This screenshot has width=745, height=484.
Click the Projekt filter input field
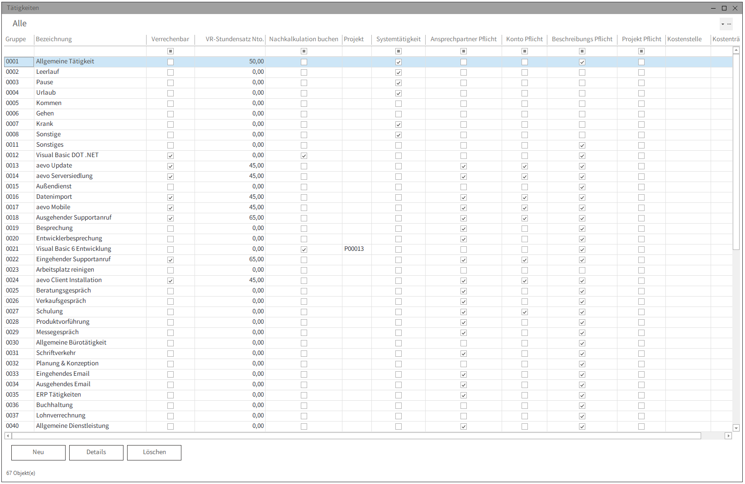(x=357, y=51)
